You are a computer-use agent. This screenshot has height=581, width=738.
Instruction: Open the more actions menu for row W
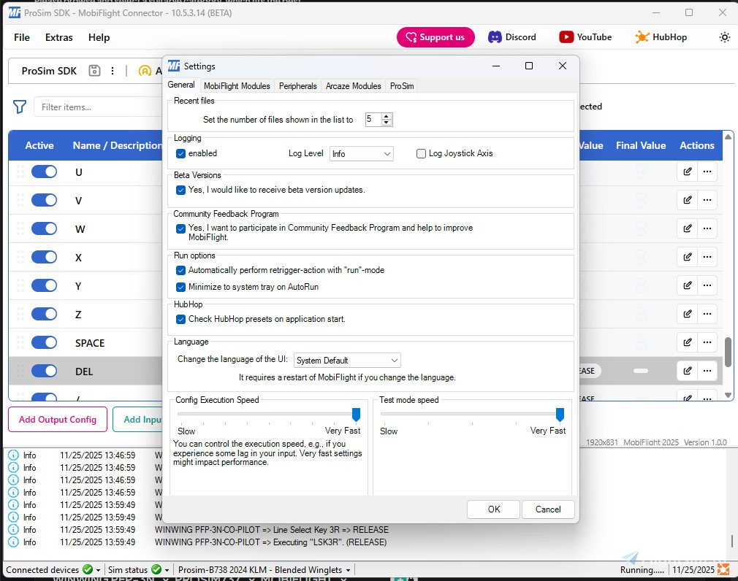tap(707, 228)
